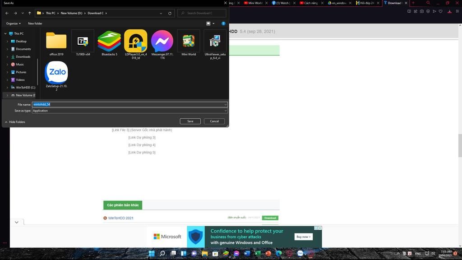Expand the WinToHDD (C:) drive node
462x260 pixels.
7,87
